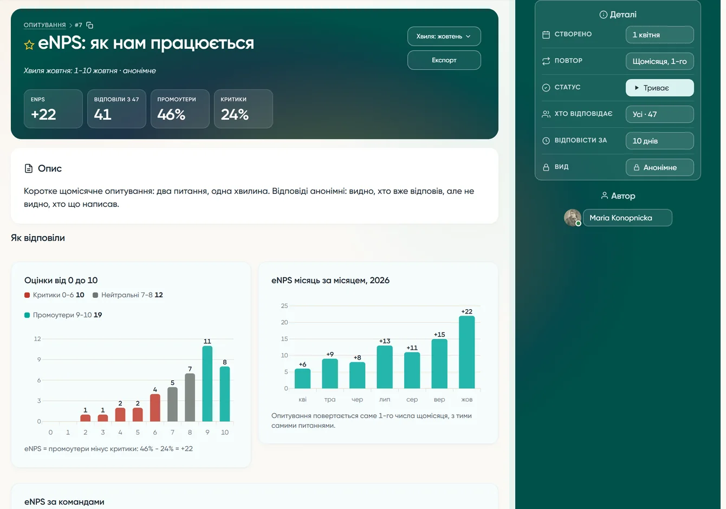Click the score 6 bar showing 4
The width and height of the screenshot is (726, 509).
point(155,408)
